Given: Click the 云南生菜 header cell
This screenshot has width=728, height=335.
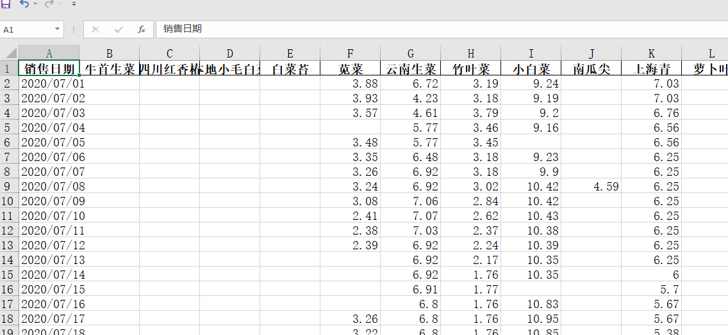Looking at the screenshot, I should pyautogui.click(x=410, y=69).
